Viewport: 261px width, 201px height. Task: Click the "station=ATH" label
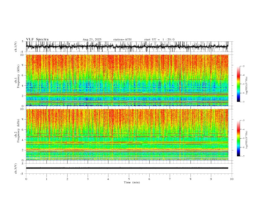[x=122, y=39]
